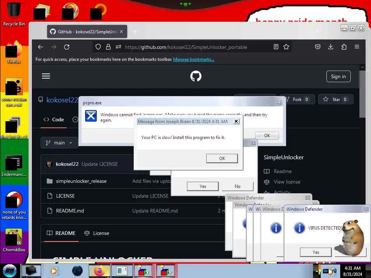Open the Readme sidebar link
Image resolution: width=371 pixels, height=278 pixels.
point(283,171)
